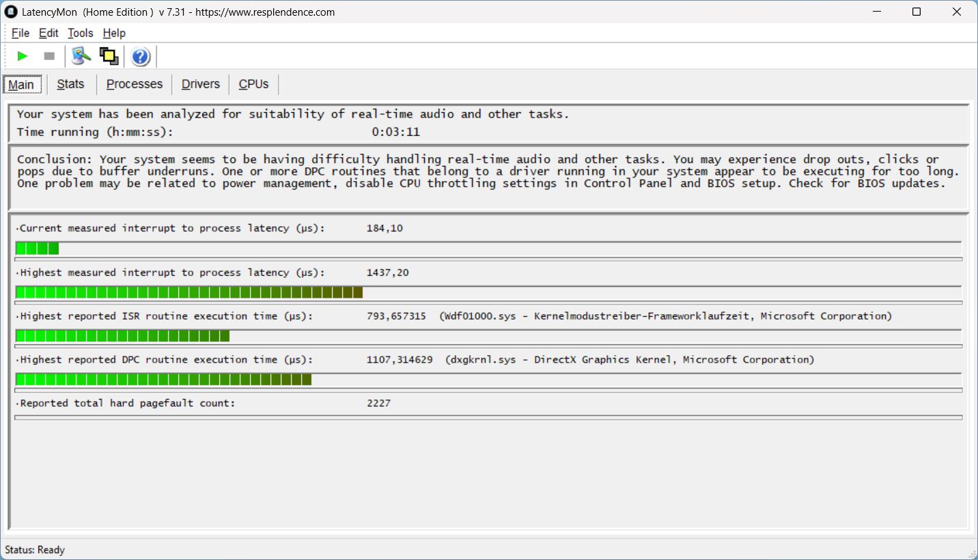Click the highest DPC execution time bar

tap(488, 380)
